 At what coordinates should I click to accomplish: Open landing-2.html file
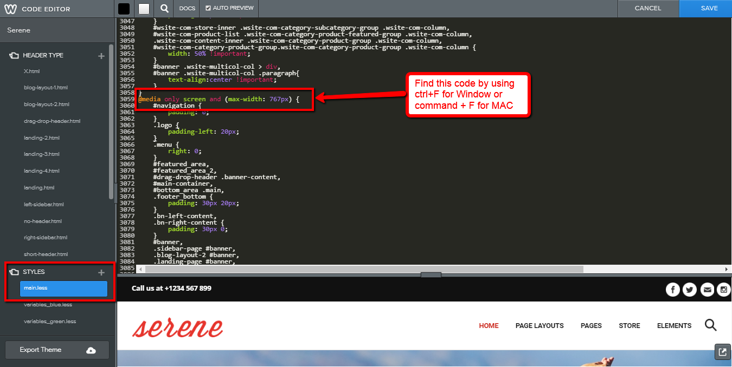tap(42, 137)
